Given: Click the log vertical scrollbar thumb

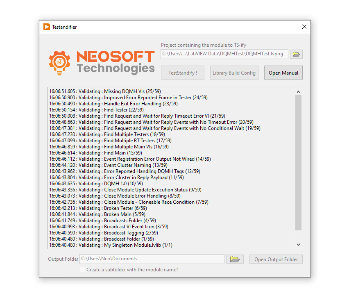Looking at the screenshot, I should [x=298, y=163].
